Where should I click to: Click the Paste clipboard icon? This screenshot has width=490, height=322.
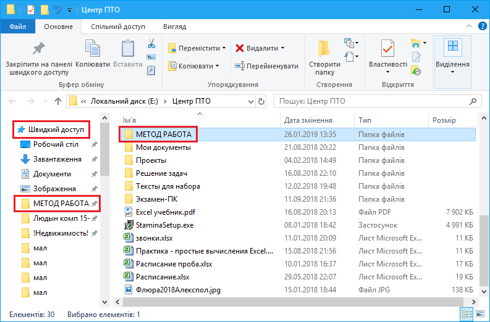coord(127,49)
